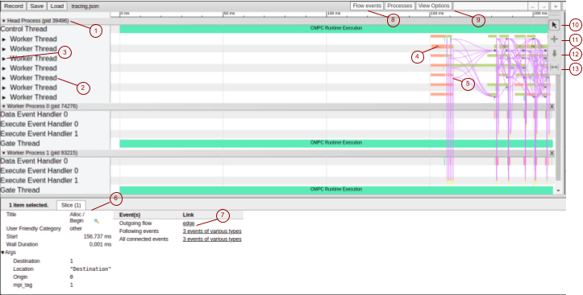The width and height of the screenshot is (583, 295).
Task: Click the magnifier icon beside Alloc / Begin
Action: [x=96, y=221]
